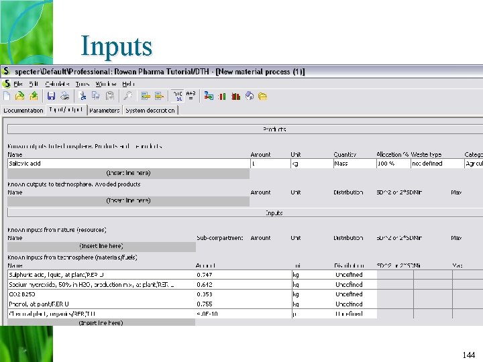Click the p unit cell for Chemical plant
The image size is (483, 362).
tap(313, 314)
